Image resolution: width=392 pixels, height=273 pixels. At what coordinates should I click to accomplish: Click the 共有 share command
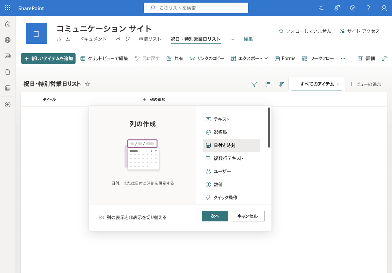pos(175,58)
